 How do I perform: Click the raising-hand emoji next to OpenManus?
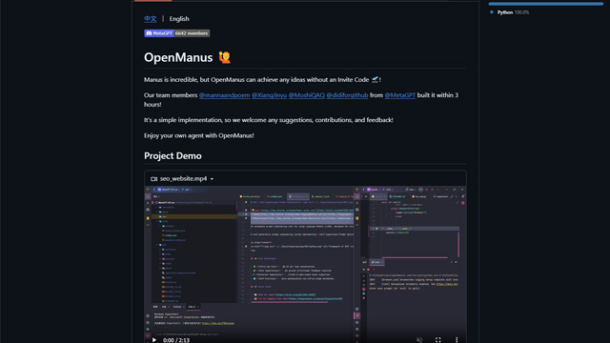click(x=225, y=57)
